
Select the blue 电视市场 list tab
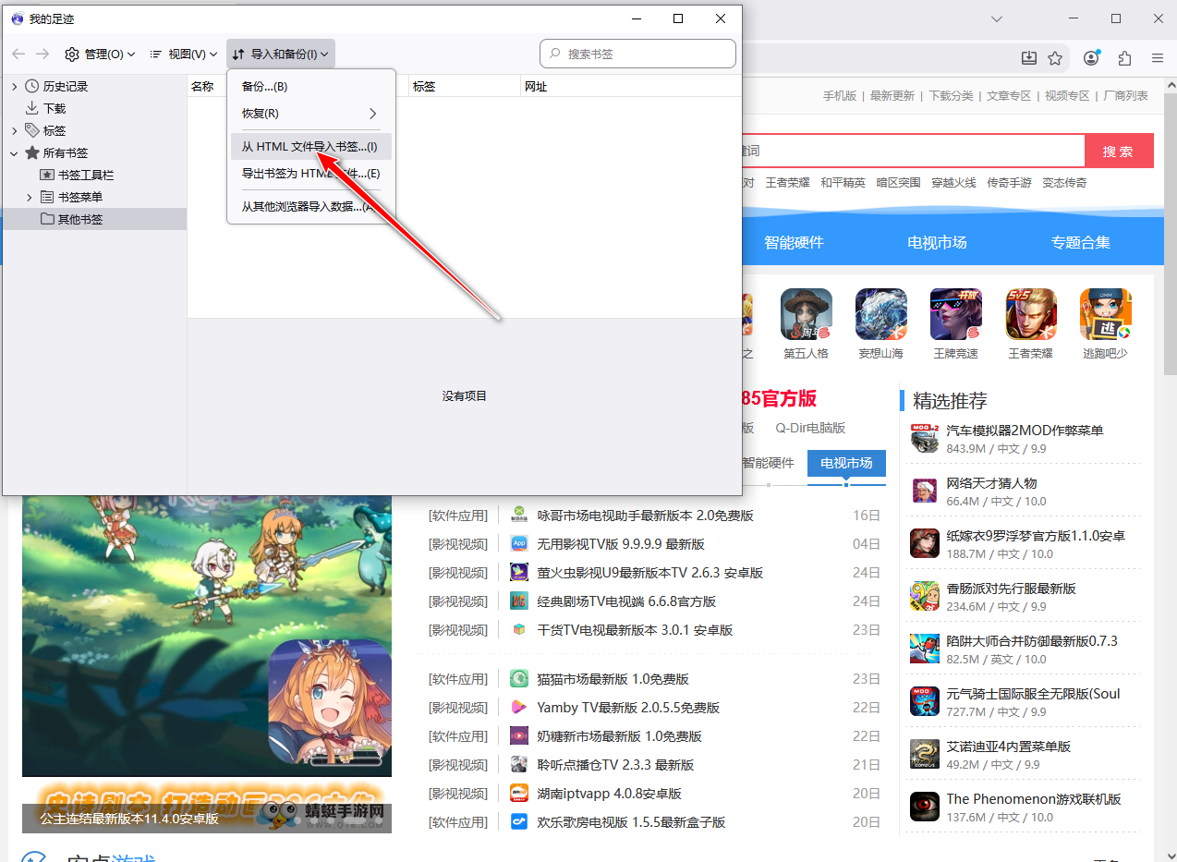pyautogui.click(x=846, y=463)
